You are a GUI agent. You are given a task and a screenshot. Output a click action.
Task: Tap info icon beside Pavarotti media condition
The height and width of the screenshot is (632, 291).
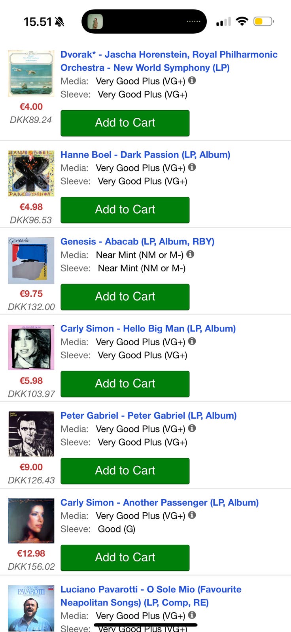click(x=192, y=615)
